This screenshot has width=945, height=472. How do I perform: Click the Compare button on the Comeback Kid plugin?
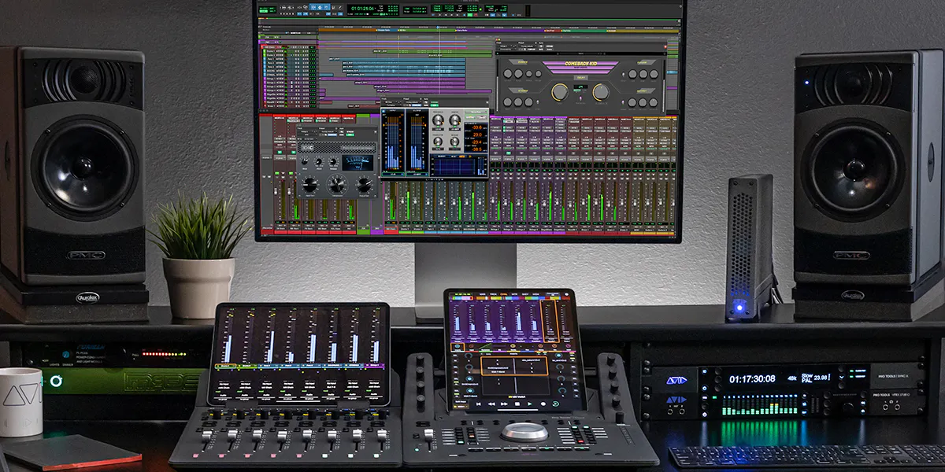pyautogui.click(x=532, y=50)
